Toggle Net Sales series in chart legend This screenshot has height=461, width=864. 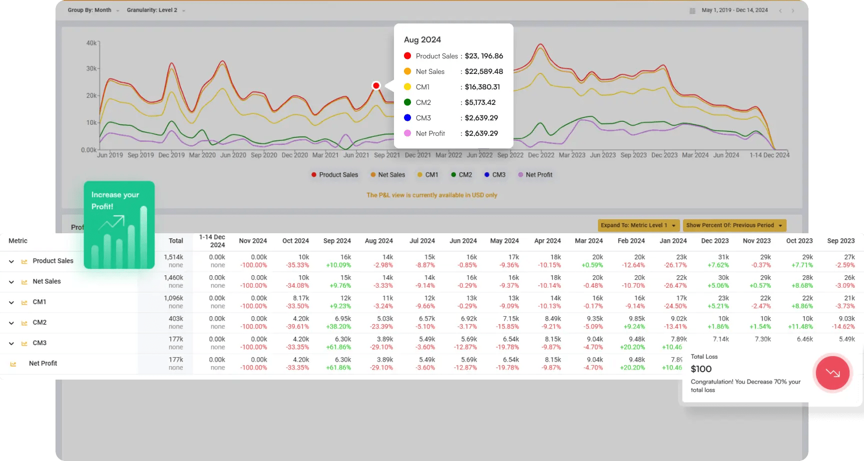coord(387,175)
